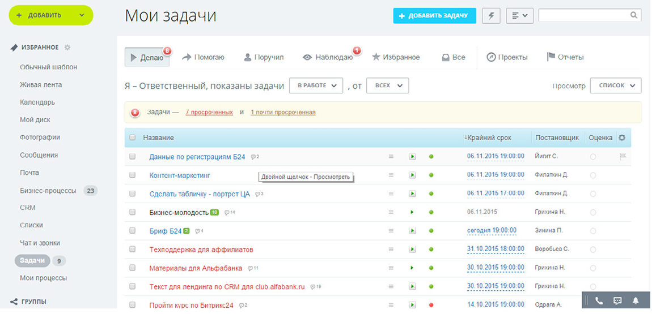Open Задачи item in sidebar
This screenshot has width=652, height=314.
[x=32, y=260]
